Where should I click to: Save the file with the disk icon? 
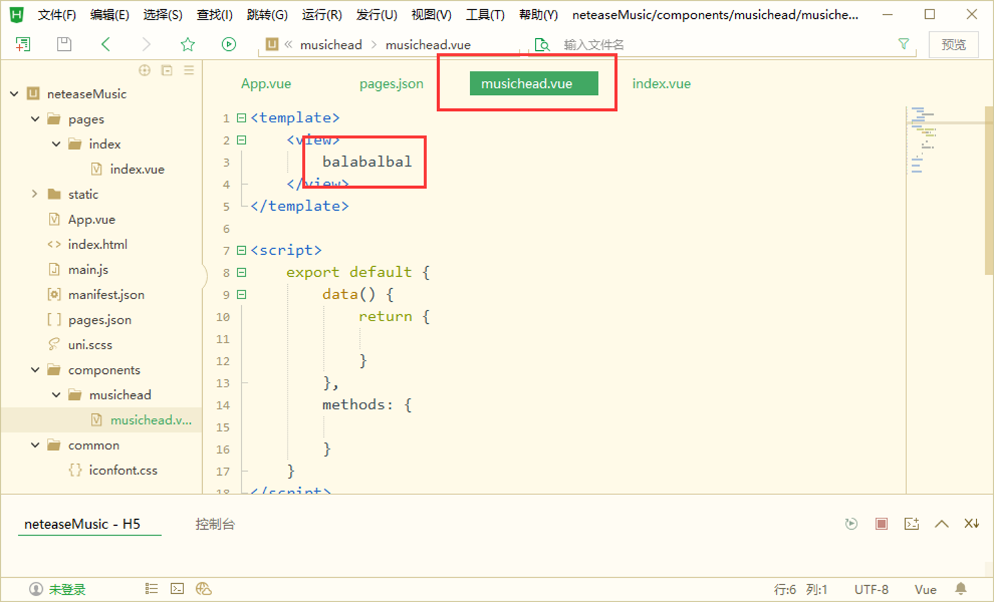(64, 44)
